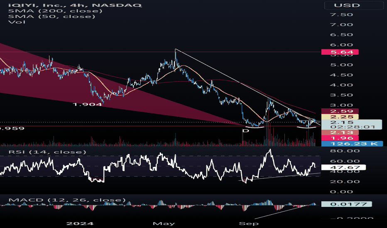387x228 pixels.
Task: Click the D marker on the chart
Action: coord(245,131)
